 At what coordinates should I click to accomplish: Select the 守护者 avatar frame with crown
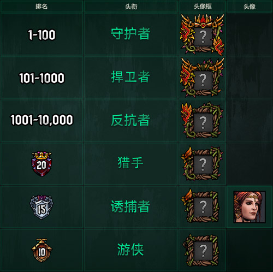pos(202,34)
